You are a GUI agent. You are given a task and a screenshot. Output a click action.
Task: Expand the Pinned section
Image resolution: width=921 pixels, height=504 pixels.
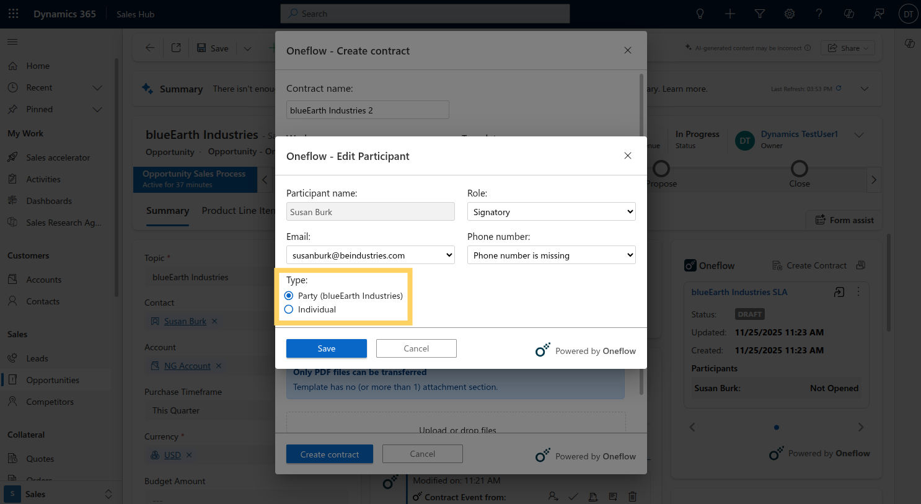click(97, 110)
